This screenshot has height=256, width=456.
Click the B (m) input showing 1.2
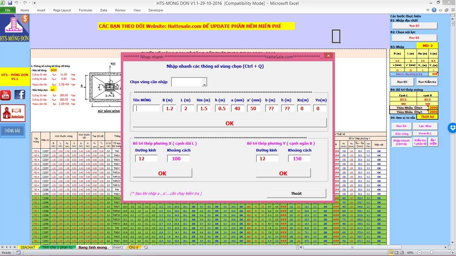pyautogui.click(x=170, y=108)
